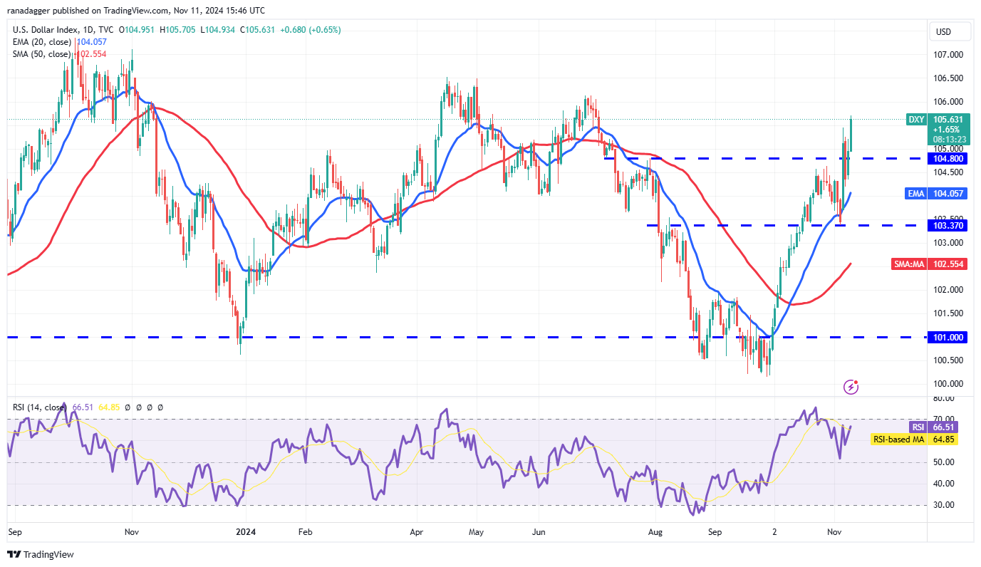Click the RSI value 66.51 in legend
The height and width of the screenshot is (567, 981).
tap(83, 407)
